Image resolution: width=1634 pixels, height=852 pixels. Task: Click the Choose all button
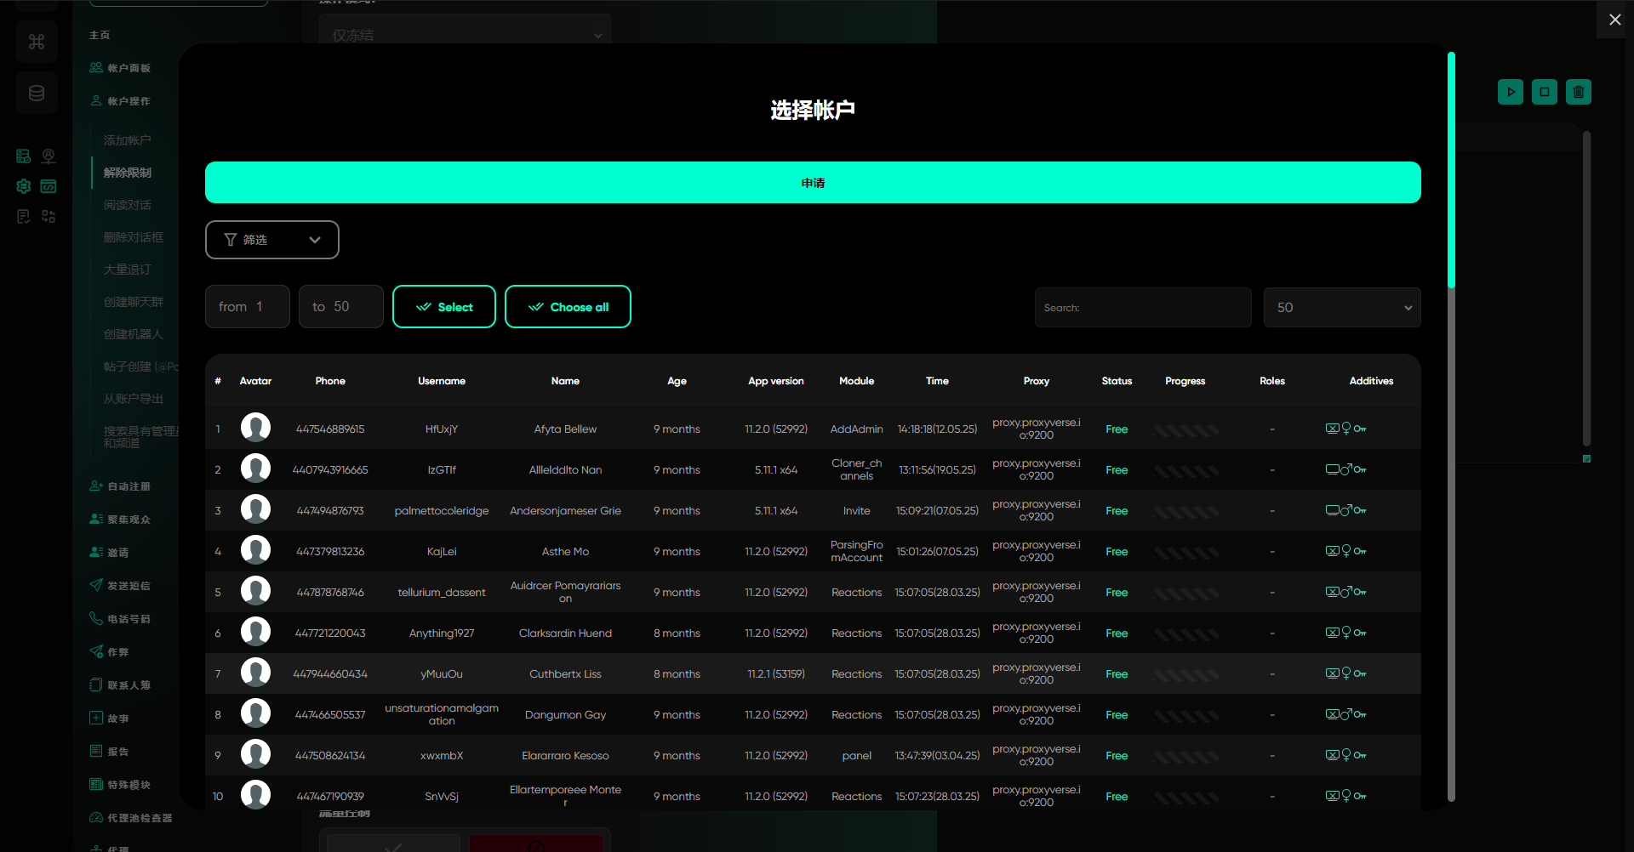click(568, 307)
